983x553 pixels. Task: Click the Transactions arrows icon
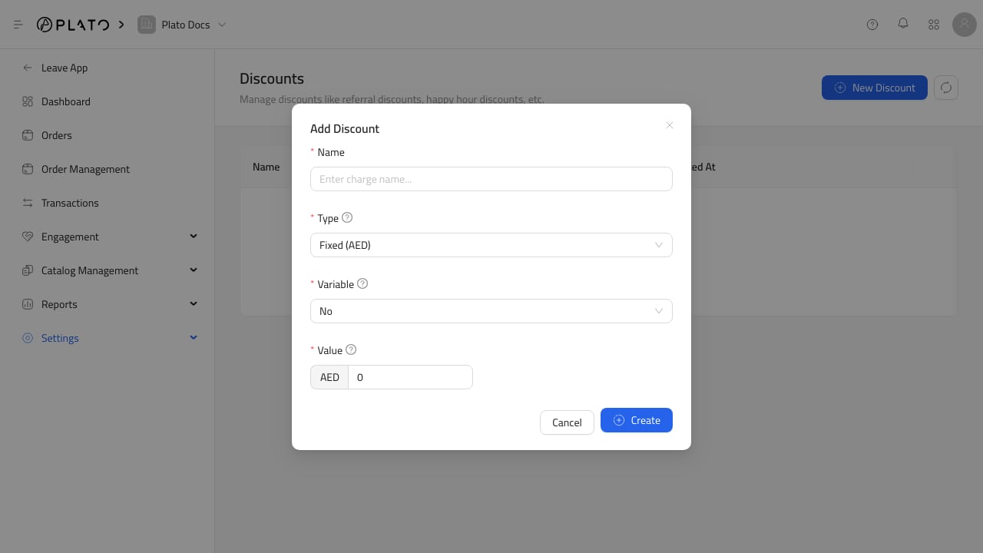click(28, 203)
